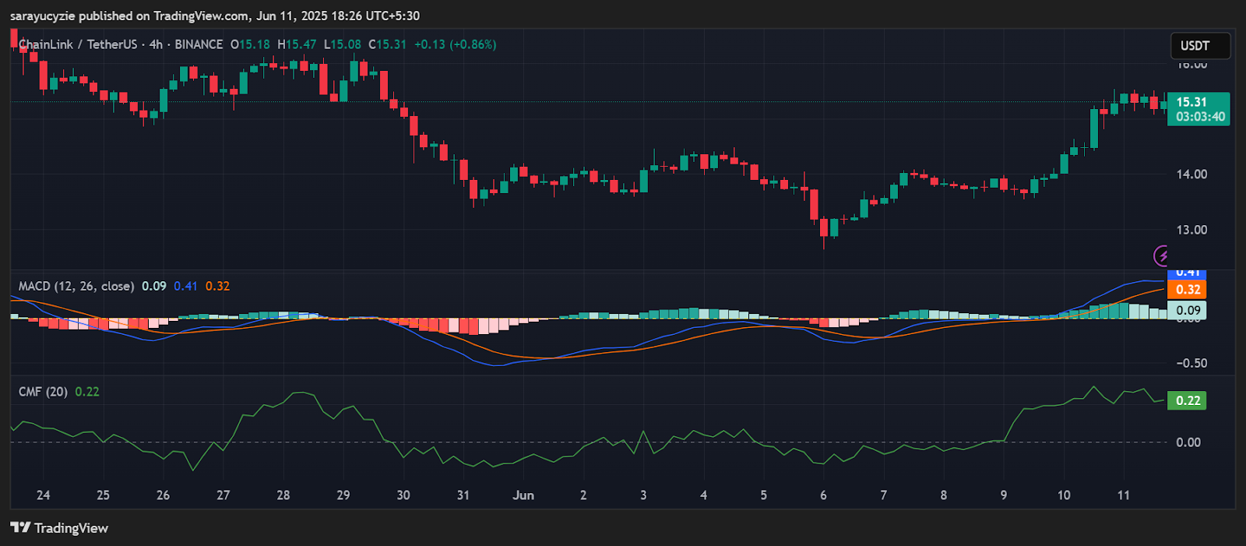Click the 13.00 price axis label
The image size is (1246, 546).
1191,231
